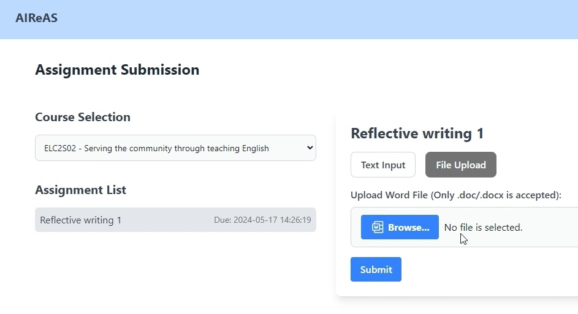Click the Reflective writing 1 panel title
Viewport: 578px width, 314px height.
417,133
